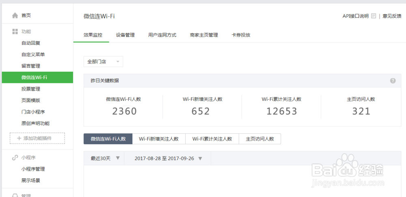Select the Wi-Fi新增关注人数 chart button
This screenshot has height=197, width=406.
coord(159,139)
